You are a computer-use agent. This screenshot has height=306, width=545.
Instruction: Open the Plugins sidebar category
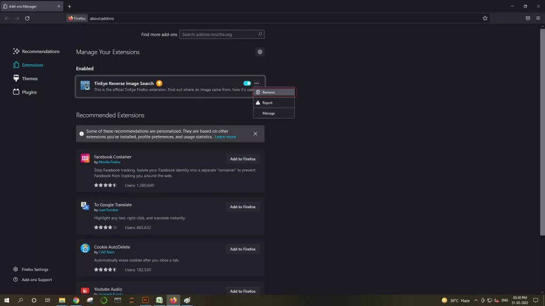point(24,92)
